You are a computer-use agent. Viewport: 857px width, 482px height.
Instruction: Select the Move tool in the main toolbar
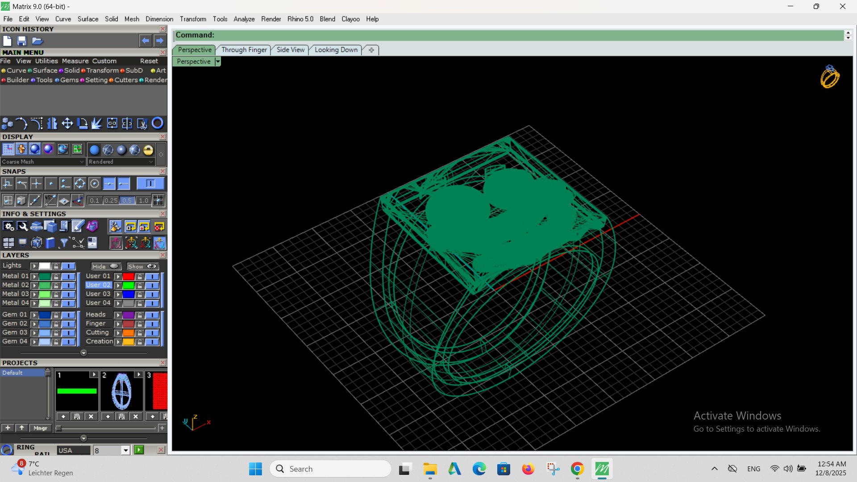pyautogui.click(x=67, y=124)
